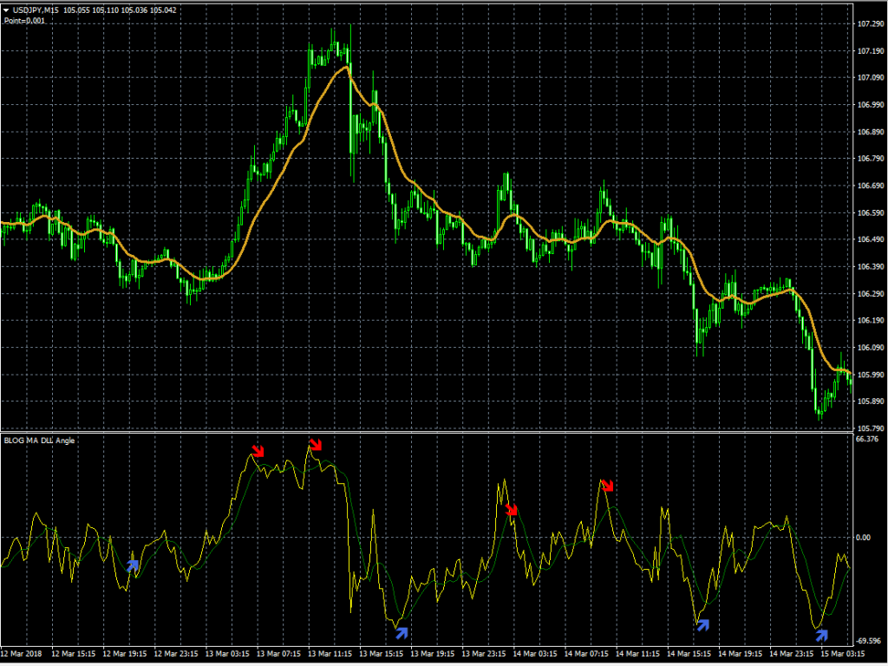Click the 12 Mar 2018 time axis label
The width and height of the screenshot is (888, 666).
pos(23,653)
